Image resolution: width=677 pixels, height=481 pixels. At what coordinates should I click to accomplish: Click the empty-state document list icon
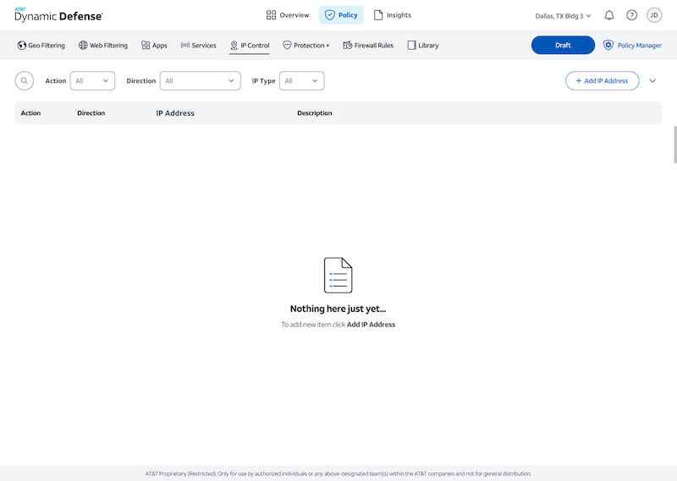(338, 276)
